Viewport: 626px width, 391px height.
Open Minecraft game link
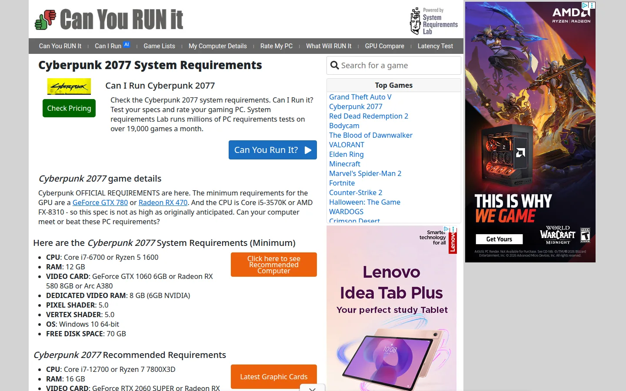tap(345, 164)
